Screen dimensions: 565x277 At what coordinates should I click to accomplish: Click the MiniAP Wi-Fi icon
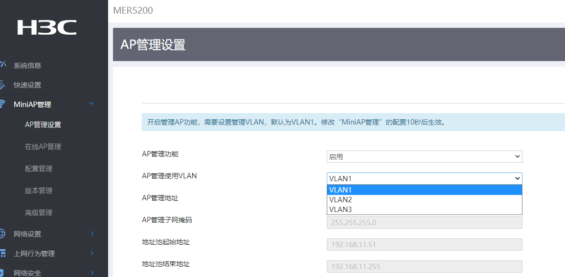(x=2, y=104)
